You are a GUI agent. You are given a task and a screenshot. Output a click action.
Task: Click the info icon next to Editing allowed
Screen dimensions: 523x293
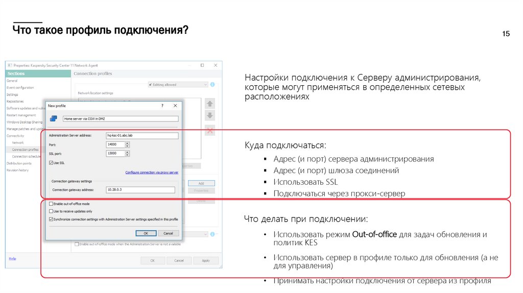(212, 85)
